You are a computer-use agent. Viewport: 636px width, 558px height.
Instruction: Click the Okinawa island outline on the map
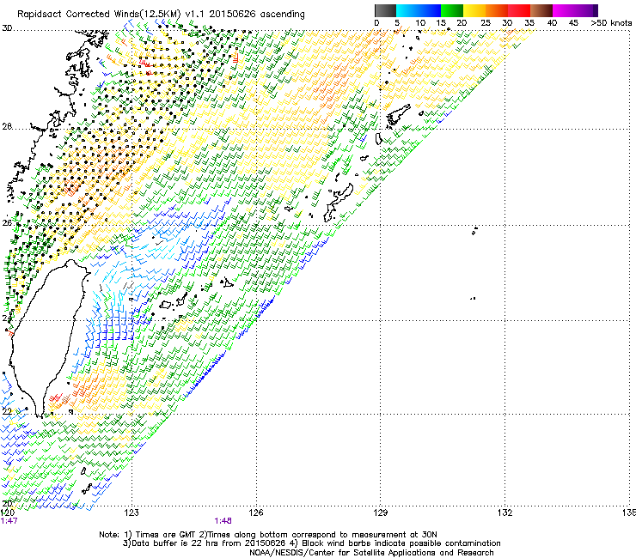(x=338, y=203)
